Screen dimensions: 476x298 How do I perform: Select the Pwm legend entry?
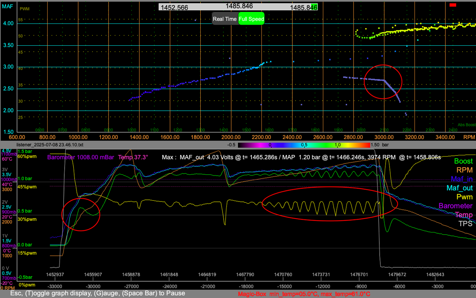click(x=464, y=197)
